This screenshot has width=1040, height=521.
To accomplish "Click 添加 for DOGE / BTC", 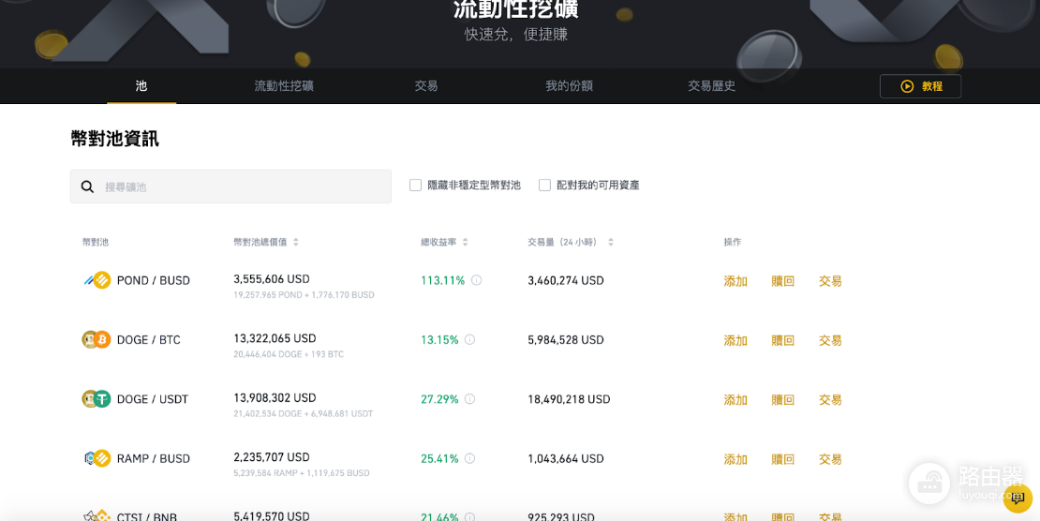I will point(735,340).
